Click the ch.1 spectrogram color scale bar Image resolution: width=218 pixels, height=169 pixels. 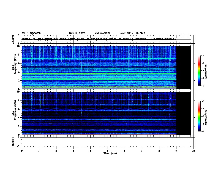pyautogui.click(x=199, y=71)
